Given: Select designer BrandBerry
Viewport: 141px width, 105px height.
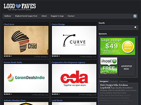Looking at the screenshot, I should pyautogui.click(x=128, y=88).
